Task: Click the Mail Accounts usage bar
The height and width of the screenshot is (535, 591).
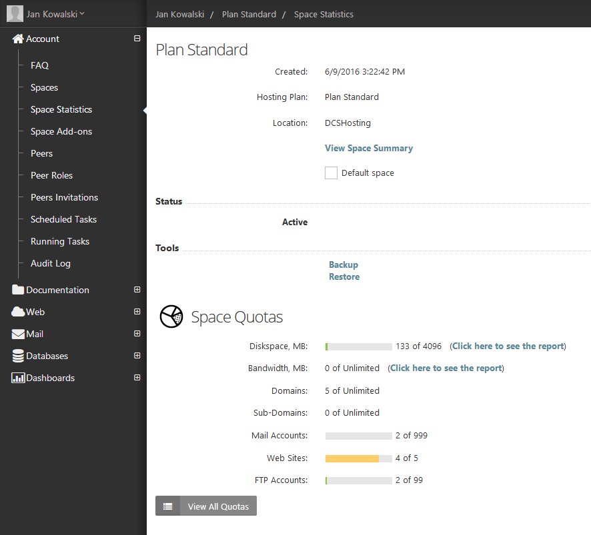Action: coord(358,436)
